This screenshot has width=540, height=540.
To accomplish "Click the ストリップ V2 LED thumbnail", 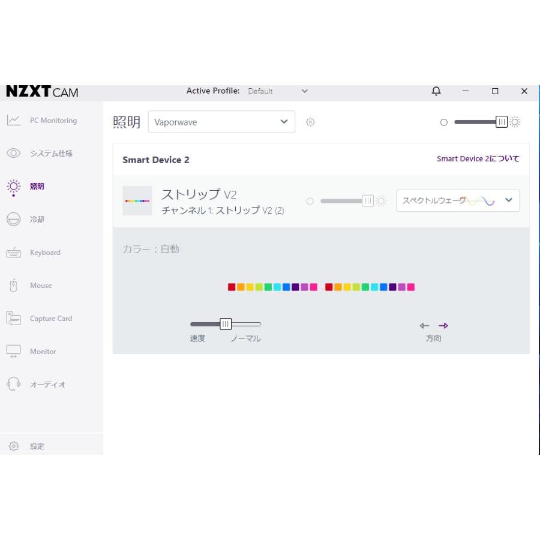I will tap(137, 201).
